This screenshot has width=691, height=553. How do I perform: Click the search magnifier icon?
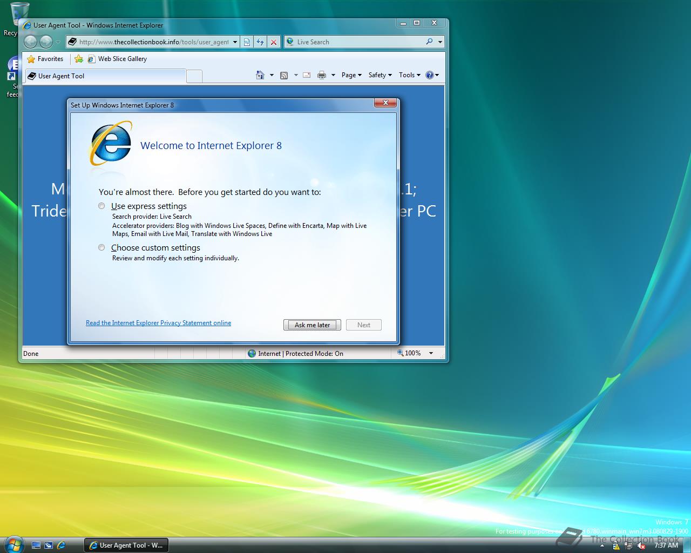(429, 42)
